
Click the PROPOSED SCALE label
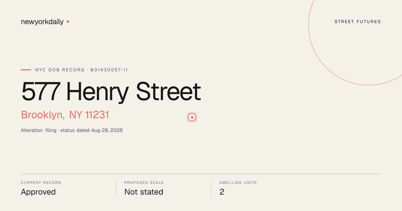144,183
